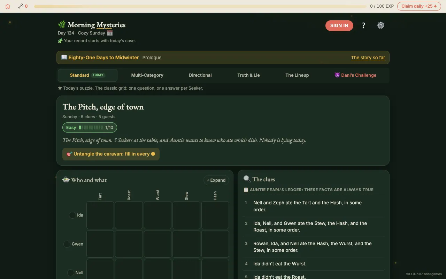Mark Gwen's Wurst grid cell
Viewport: 446px width, 279px height.
pyautogui.click(x=157, y=244)
